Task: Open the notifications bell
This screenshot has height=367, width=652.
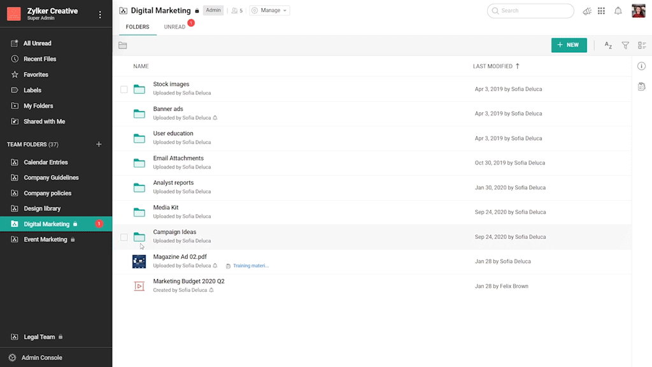Action: click(x=618, y=11)
